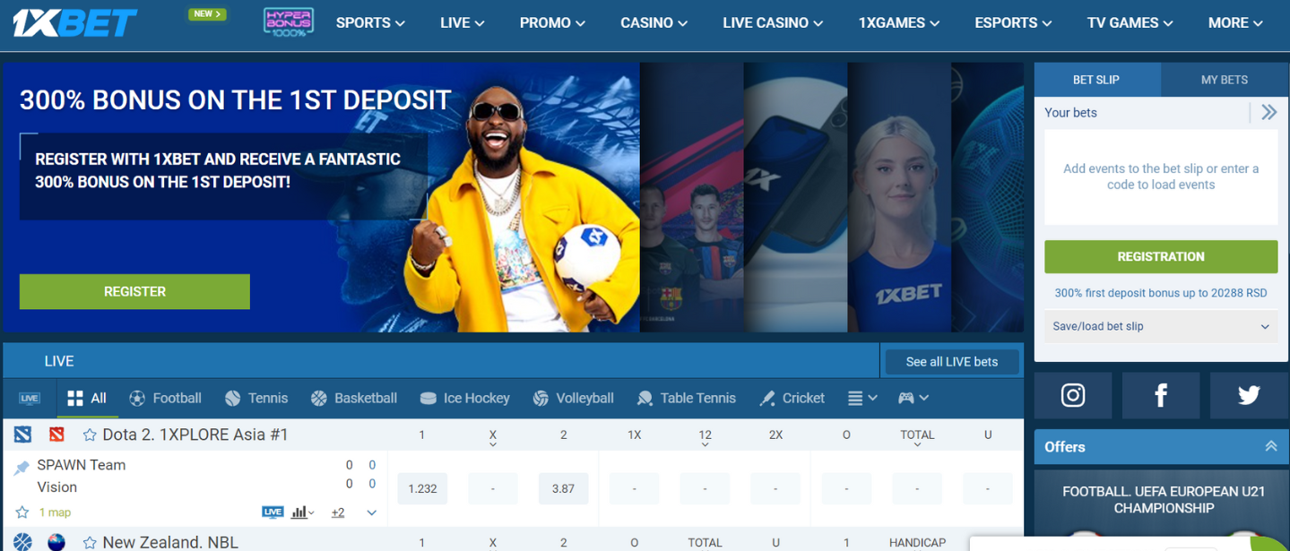Open the CASINO menu
1290x551 pixels.
(654, 23)
